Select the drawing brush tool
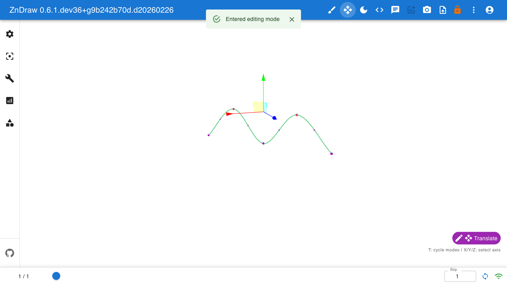 coord(332,10)
